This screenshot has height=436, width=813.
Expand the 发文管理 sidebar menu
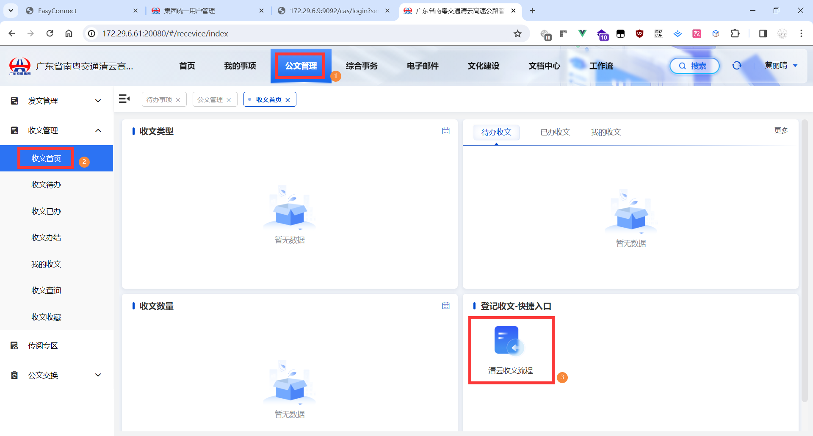click(57, 101)
